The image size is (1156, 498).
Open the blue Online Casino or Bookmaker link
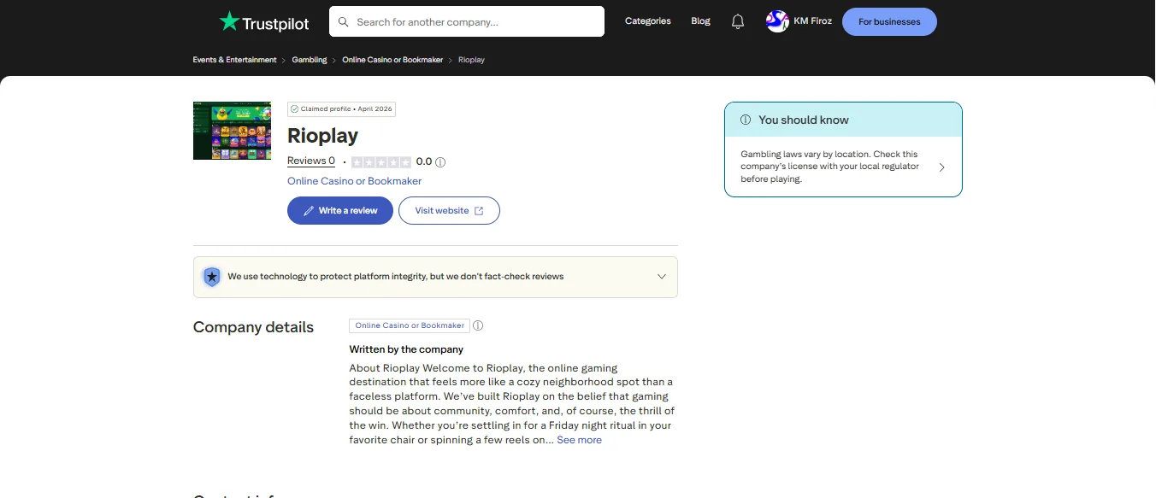(x=354, y=181)
